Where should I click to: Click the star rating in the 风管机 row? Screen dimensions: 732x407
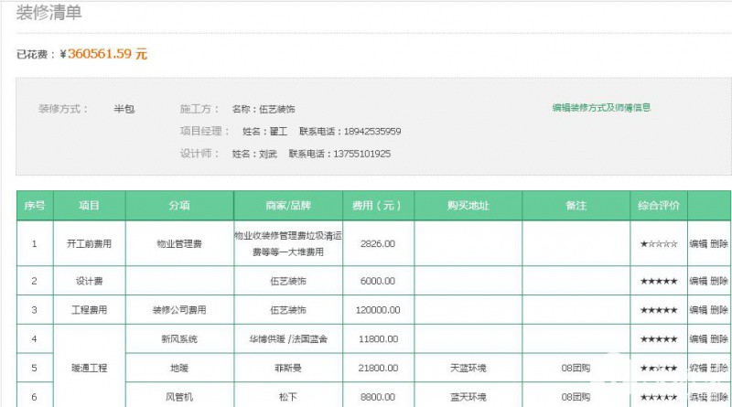click(x=658, y=398)
